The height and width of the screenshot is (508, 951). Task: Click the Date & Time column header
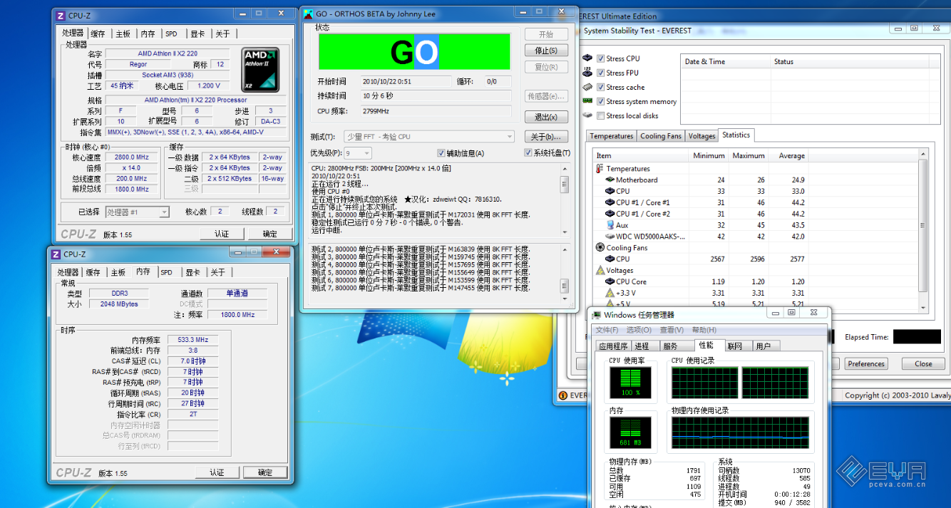[726, 61]
